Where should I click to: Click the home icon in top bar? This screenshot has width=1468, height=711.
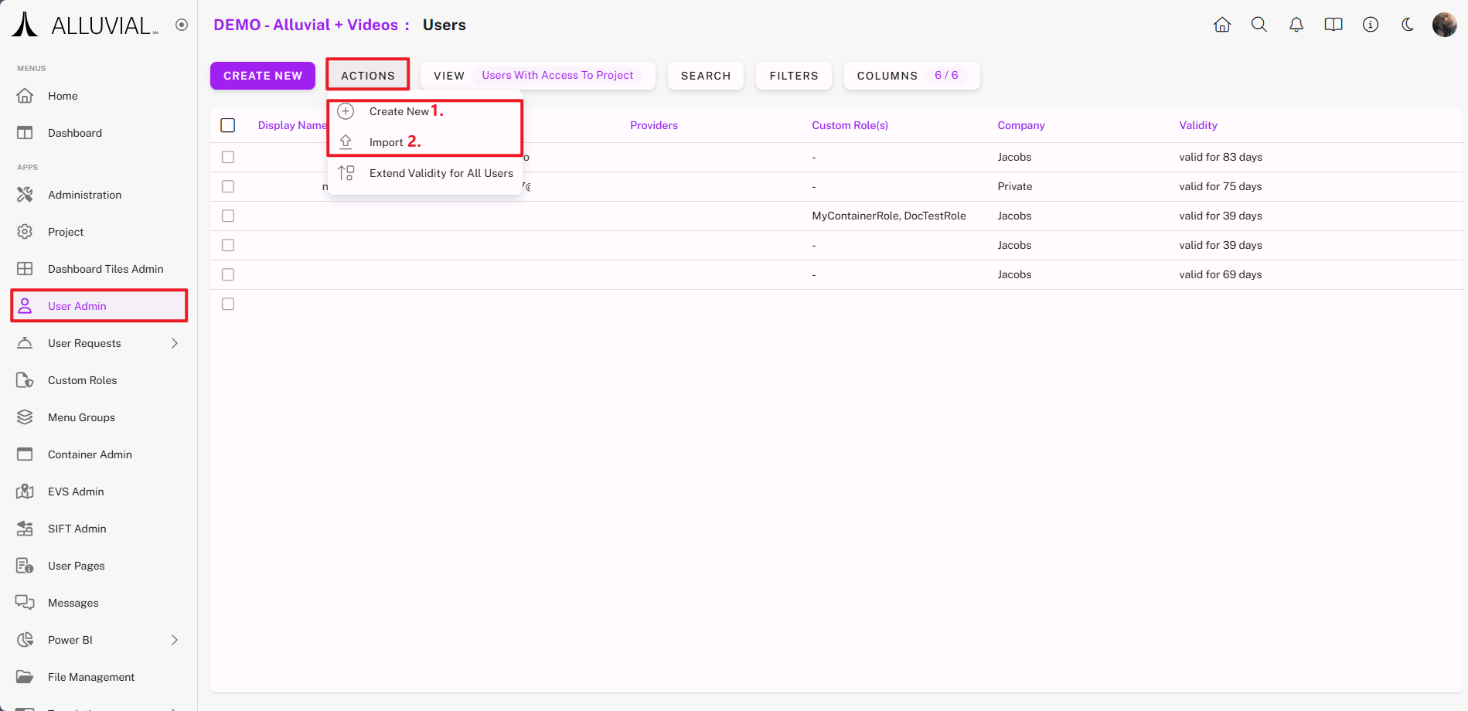[x=1221, y=25]
